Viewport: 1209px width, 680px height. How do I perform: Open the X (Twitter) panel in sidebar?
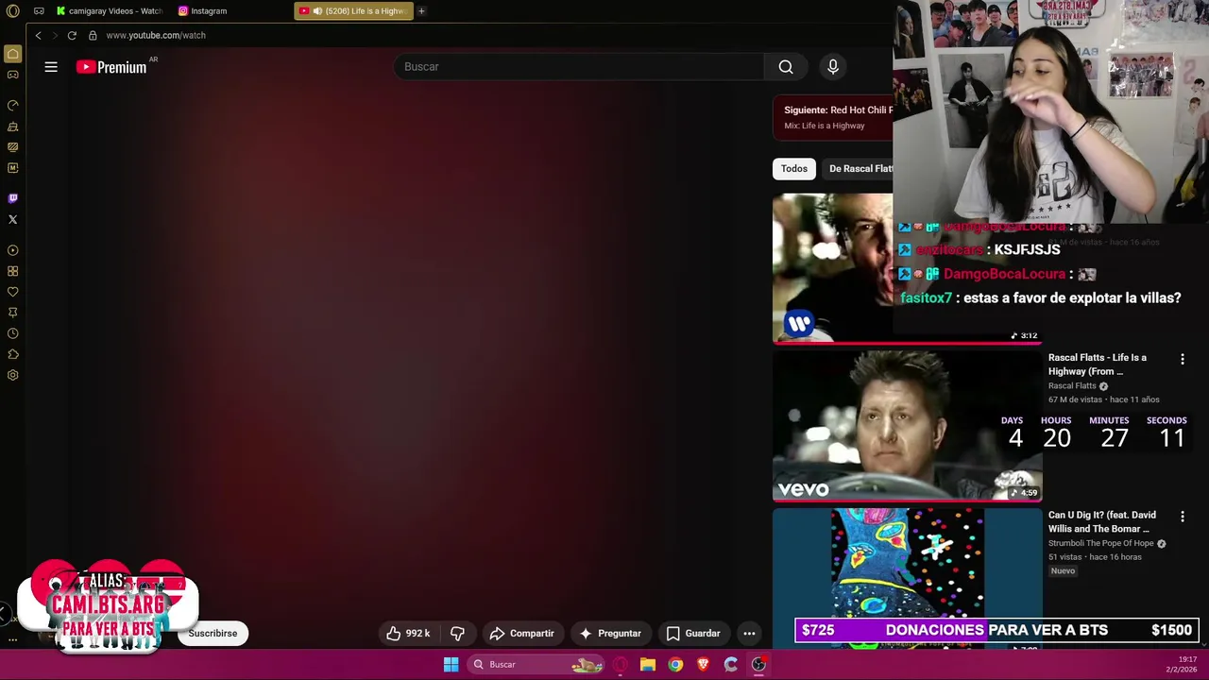tap(12, 219)
